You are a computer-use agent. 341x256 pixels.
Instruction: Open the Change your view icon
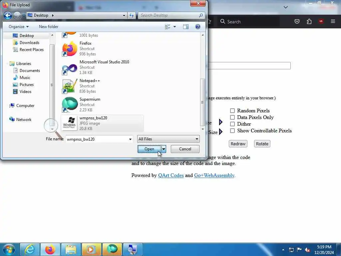[x=168, y=27]
